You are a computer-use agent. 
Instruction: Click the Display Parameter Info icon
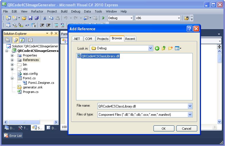pos(15,25)
